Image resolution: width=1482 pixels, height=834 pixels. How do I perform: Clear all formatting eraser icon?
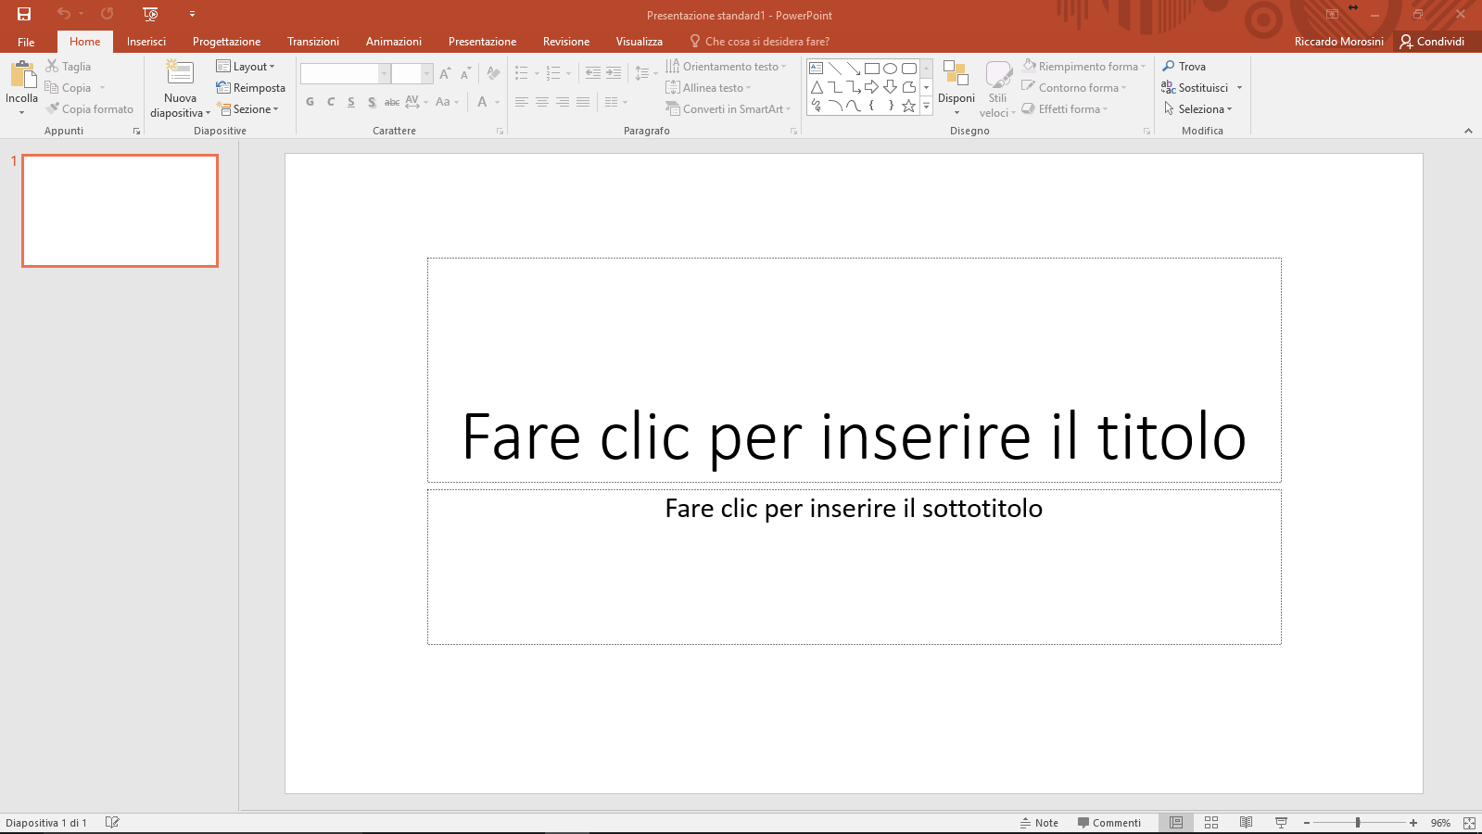click(493, 73)
